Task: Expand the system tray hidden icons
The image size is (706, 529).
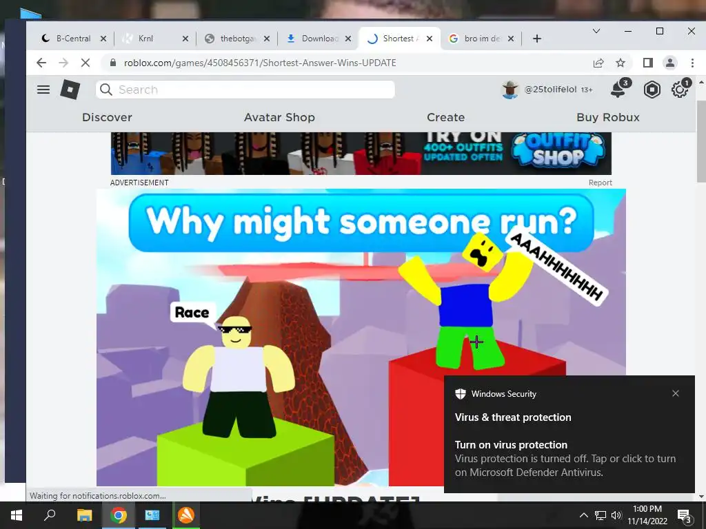Action: pyautogui.click(x=583, y=515)
